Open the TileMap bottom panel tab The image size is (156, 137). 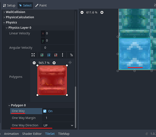click(64, 134)
